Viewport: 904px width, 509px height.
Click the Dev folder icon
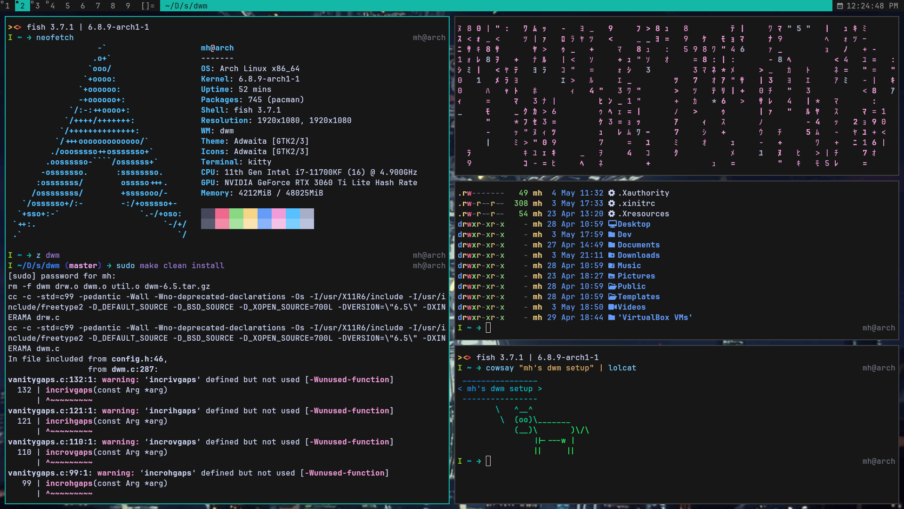[612, 234]
